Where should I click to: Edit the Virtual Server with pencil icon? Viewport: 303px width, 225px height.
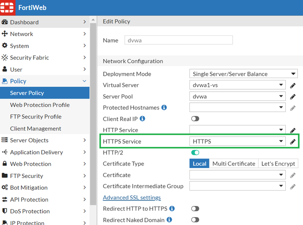(293, 86)
